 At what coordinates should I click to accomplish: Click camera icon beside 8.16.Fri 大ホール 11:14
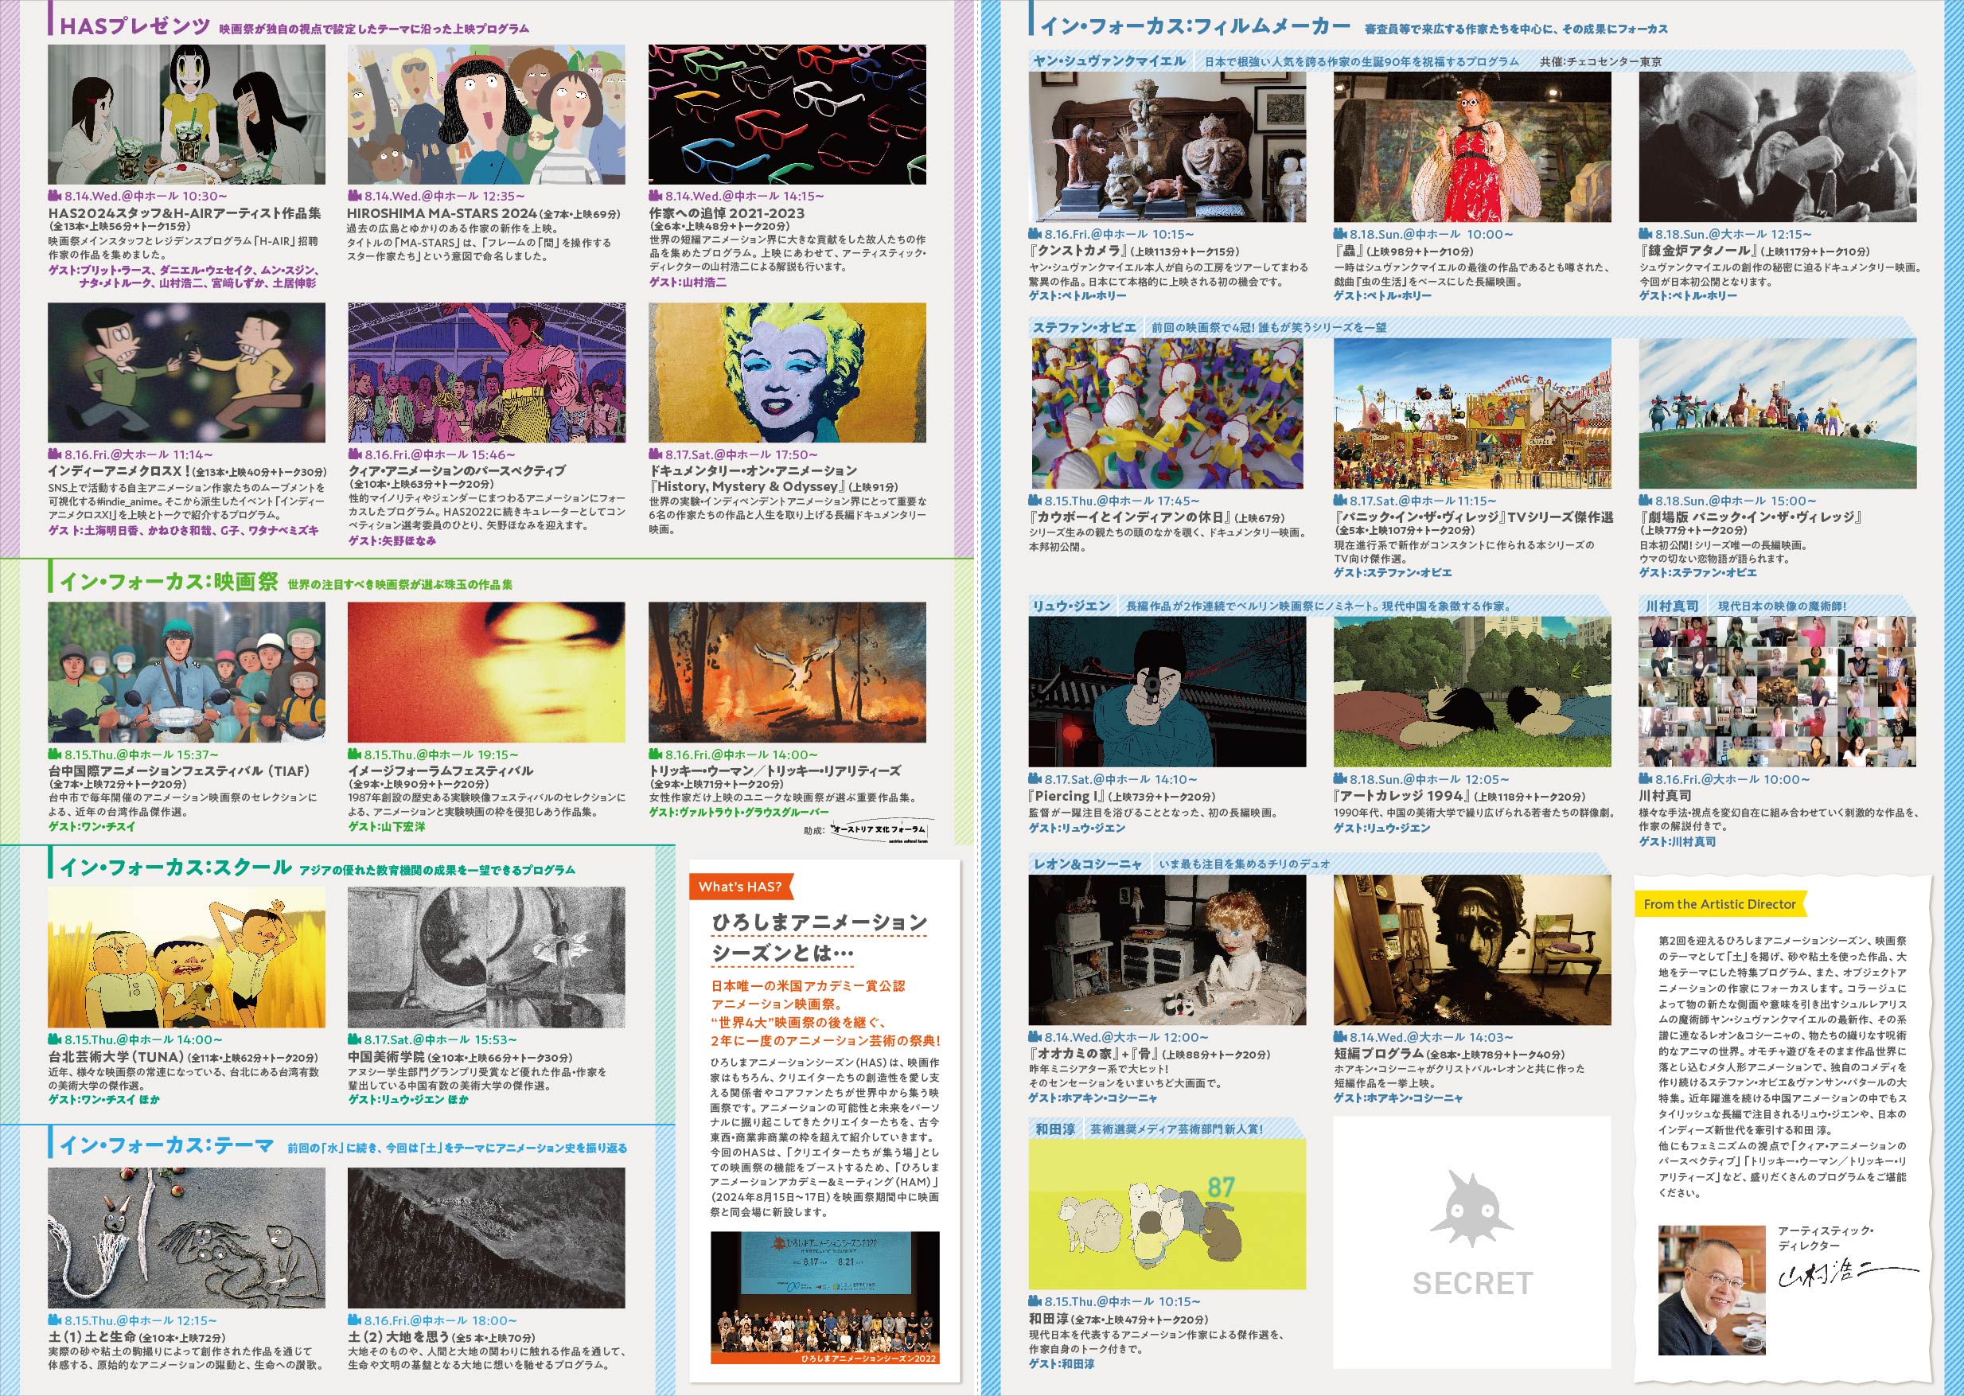(x=55, y=454)
